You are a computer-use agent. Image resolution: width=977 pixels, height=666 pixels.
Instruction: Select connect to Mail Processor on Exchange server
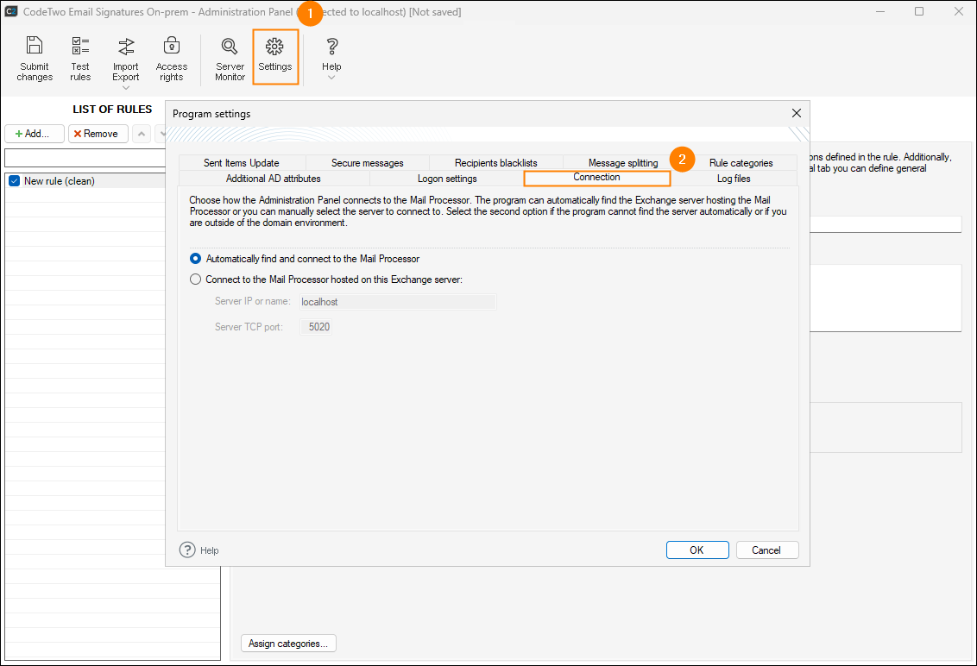(x=196, y=280)
